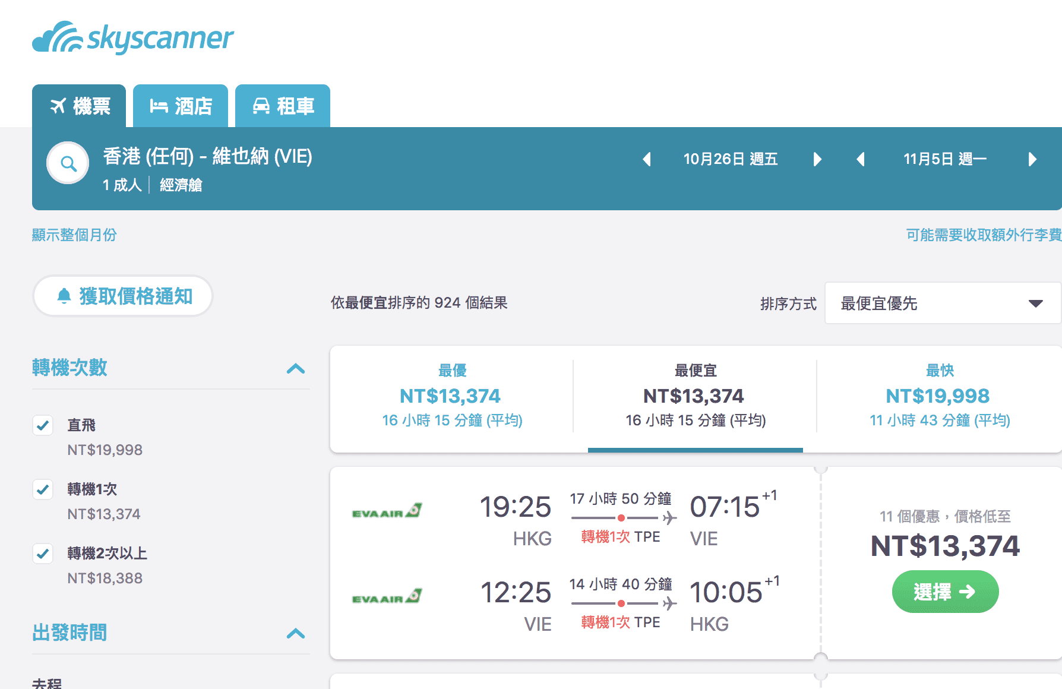Open 顯示整個月份 whole month link

74,235
